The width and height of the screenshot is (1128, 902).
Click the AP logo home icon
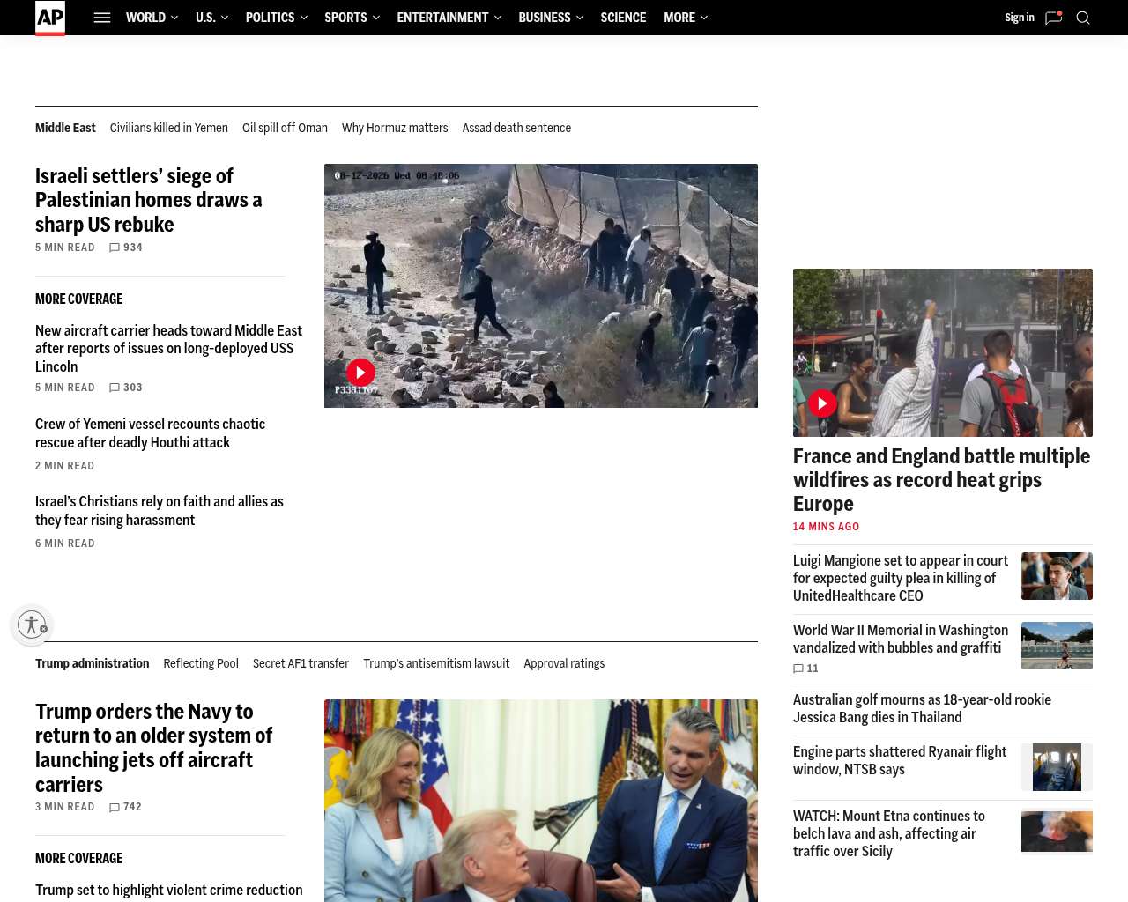point(50,18)
